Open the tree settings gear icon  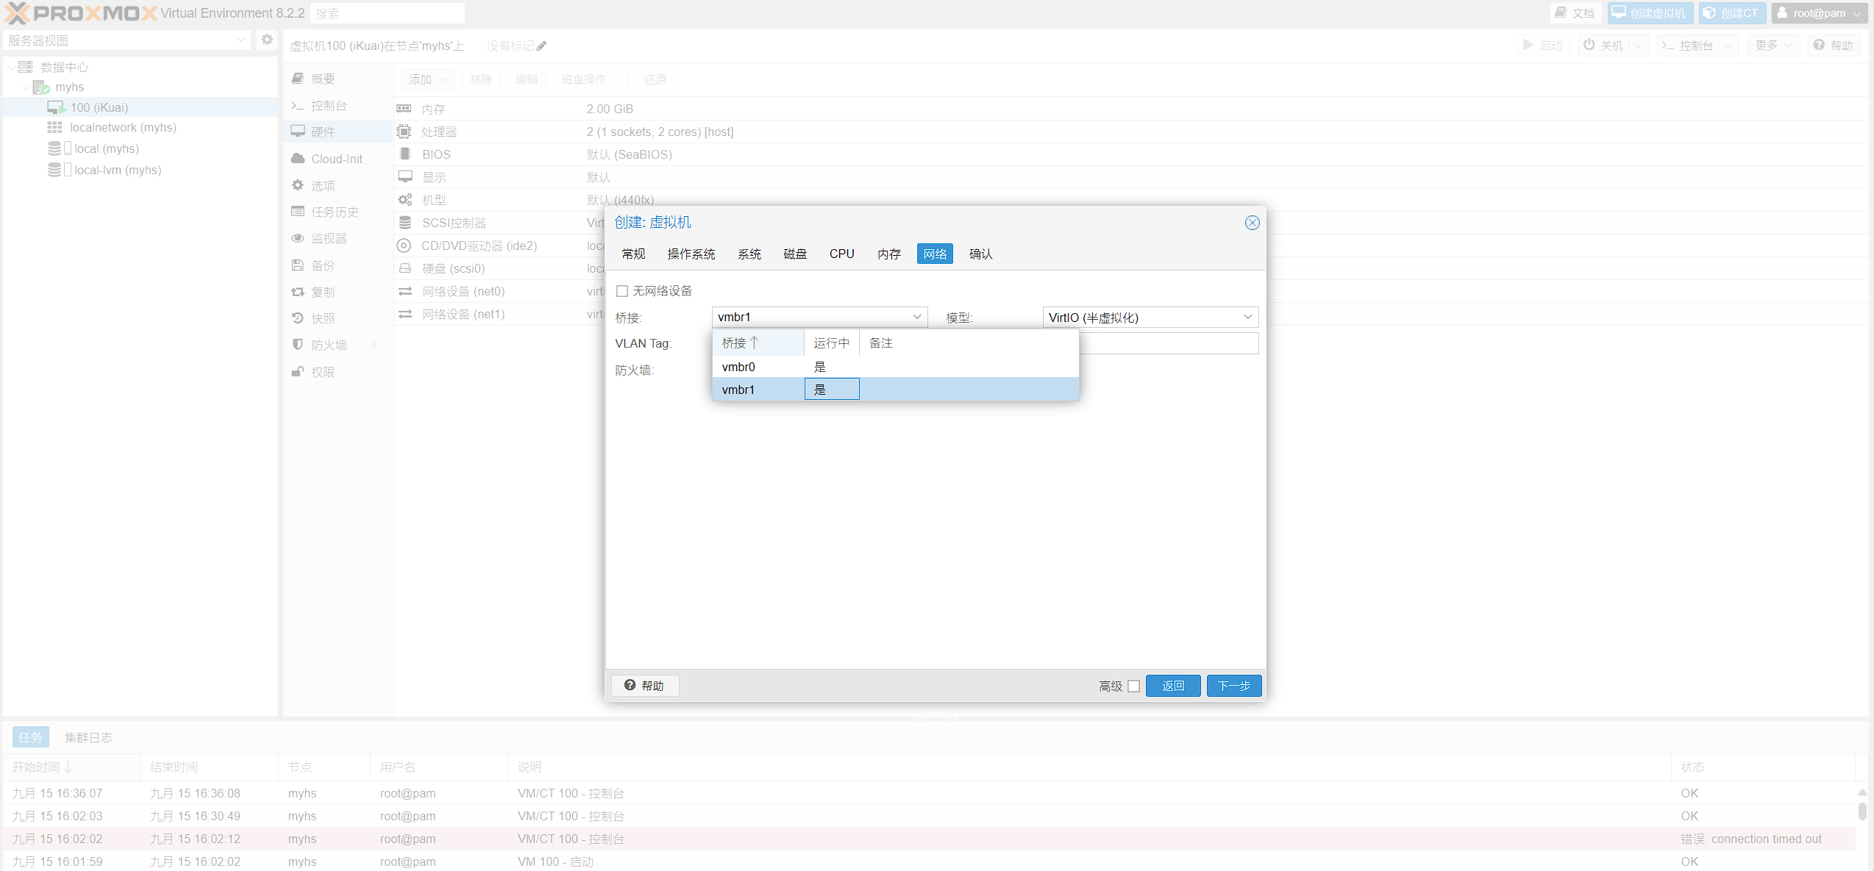click(267, 40)
